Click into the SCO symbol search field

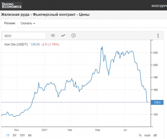click(24, 36)
